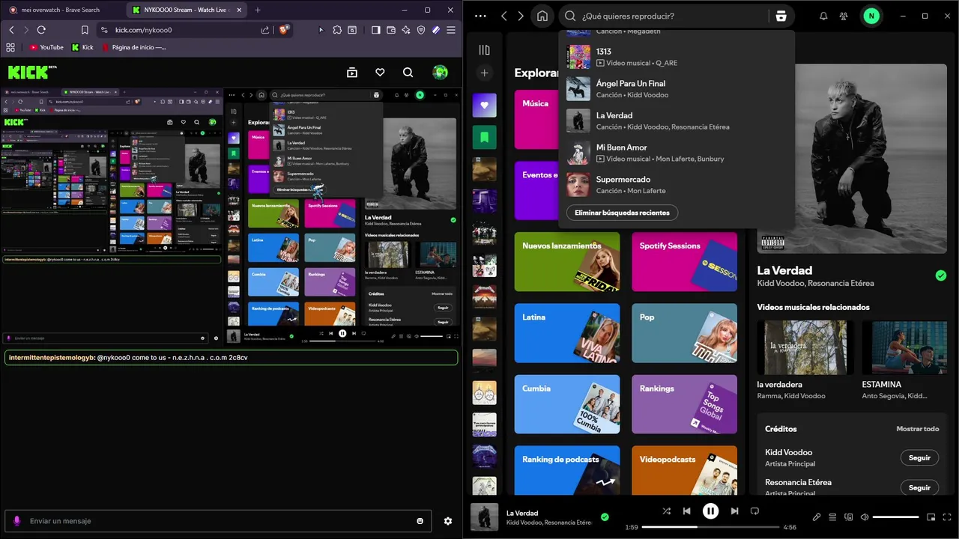This screenshot has width=959, height=539.
Task: Reload the Kick page
Action: (x=41, y=30)
